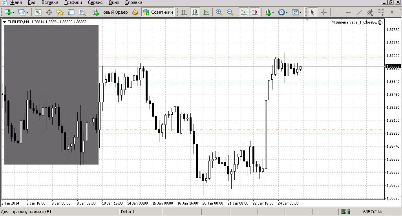
Task: Expand the New Chart dropdown arrow
Action: [13, 12]
